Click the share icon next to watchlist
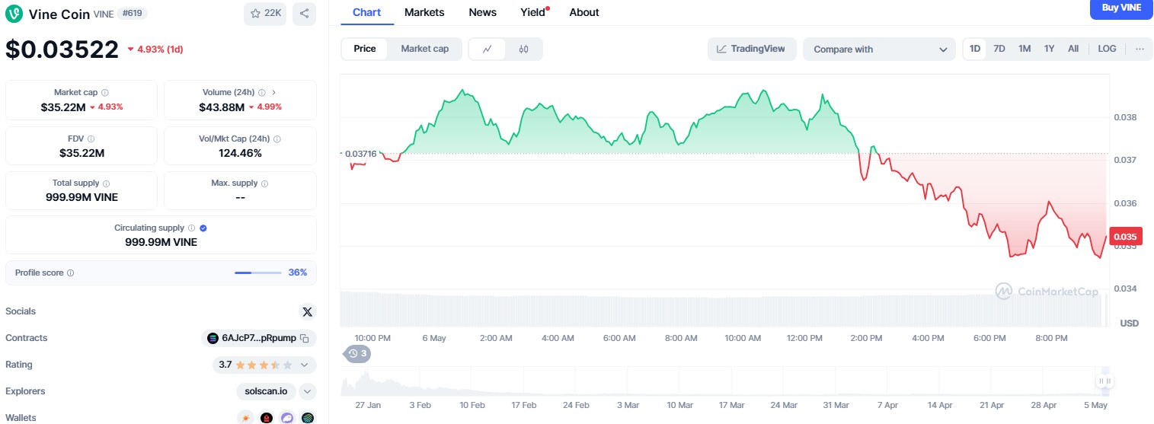The width and height of the screenshot is (1154, 424). pos(304,13)
